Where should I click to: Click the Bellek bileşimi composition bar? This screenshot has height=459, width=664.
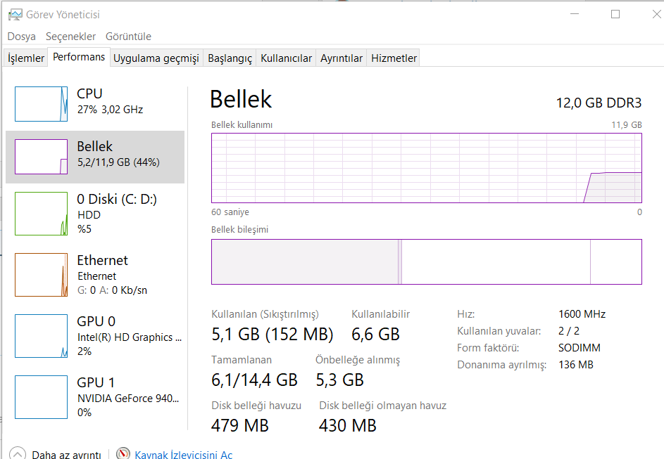tap(426, 262)
